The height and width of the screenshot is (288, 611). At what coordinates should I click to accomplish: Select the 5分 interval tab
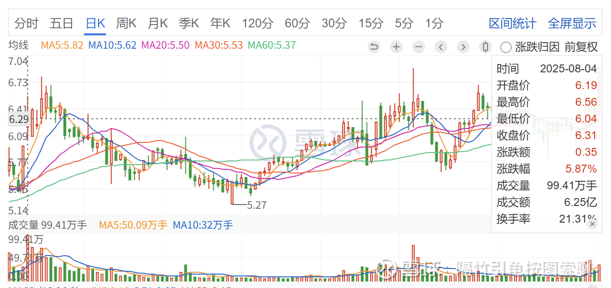coord(404,23)
